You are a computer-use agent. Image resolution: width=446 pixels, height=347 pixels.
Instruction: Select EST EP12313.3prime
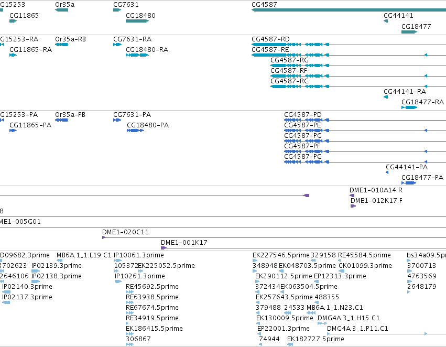coord(317,281)
